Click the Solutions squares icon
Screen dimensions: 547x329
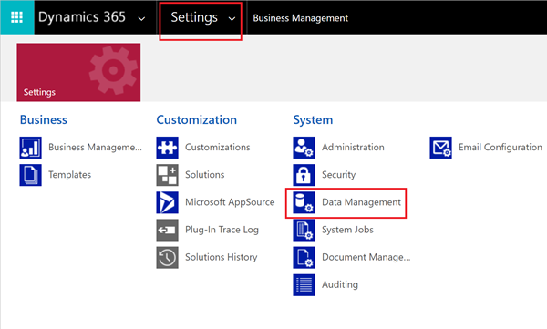(x=167, y=175)
